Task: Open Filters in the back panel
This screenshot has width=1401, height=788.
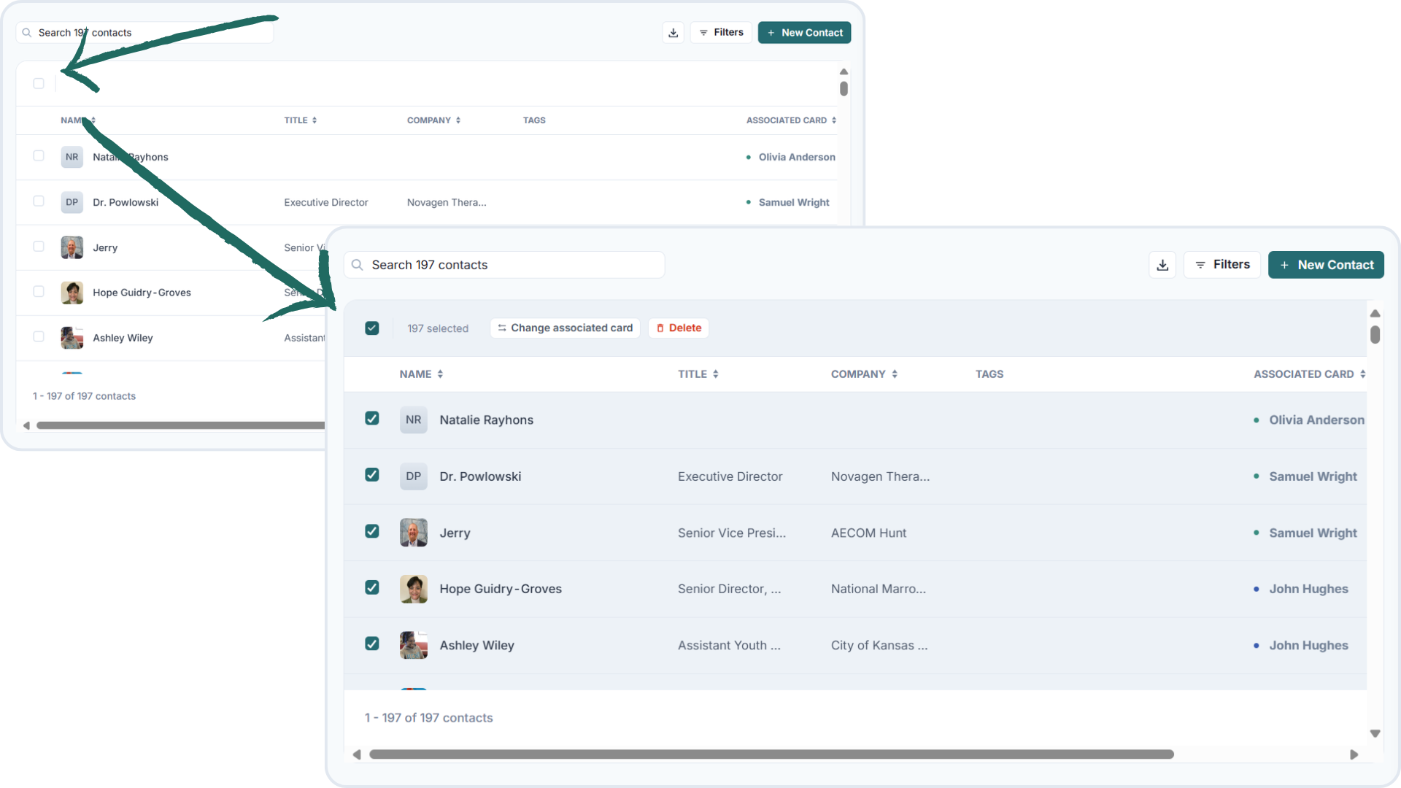Action: pos(721,33)
